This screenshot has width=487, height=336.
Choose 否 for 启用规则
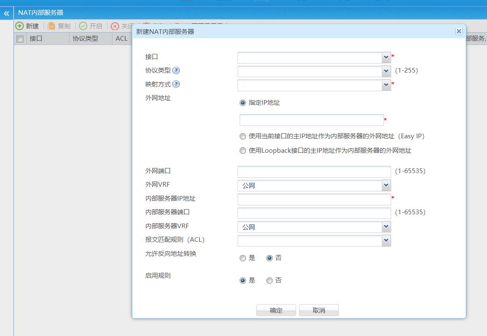click(269, 281)
